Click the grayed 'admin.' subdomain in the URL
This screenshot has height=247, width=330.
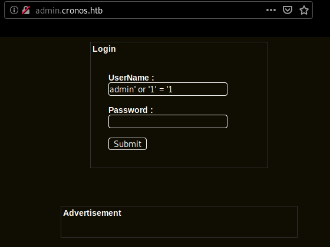coord(48,11)
